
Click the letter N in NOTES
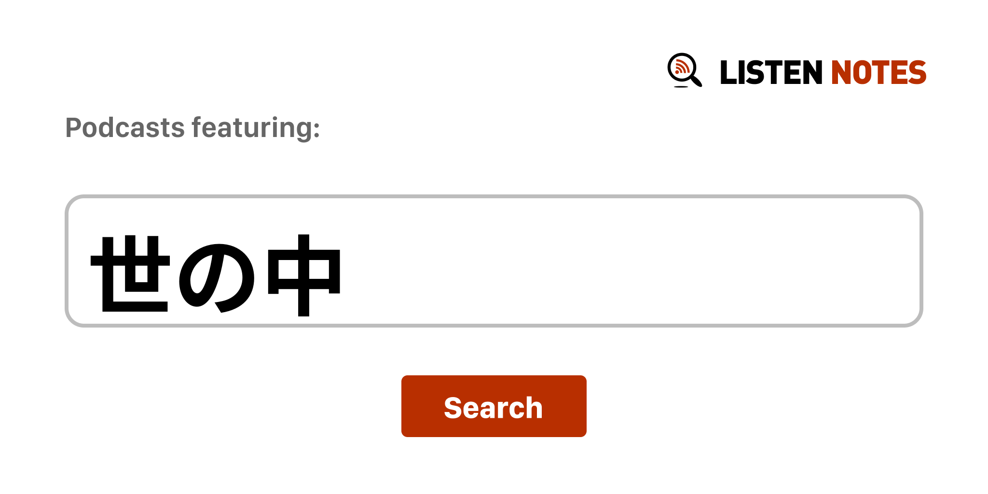pyautogui.click(x=841, y=72)
